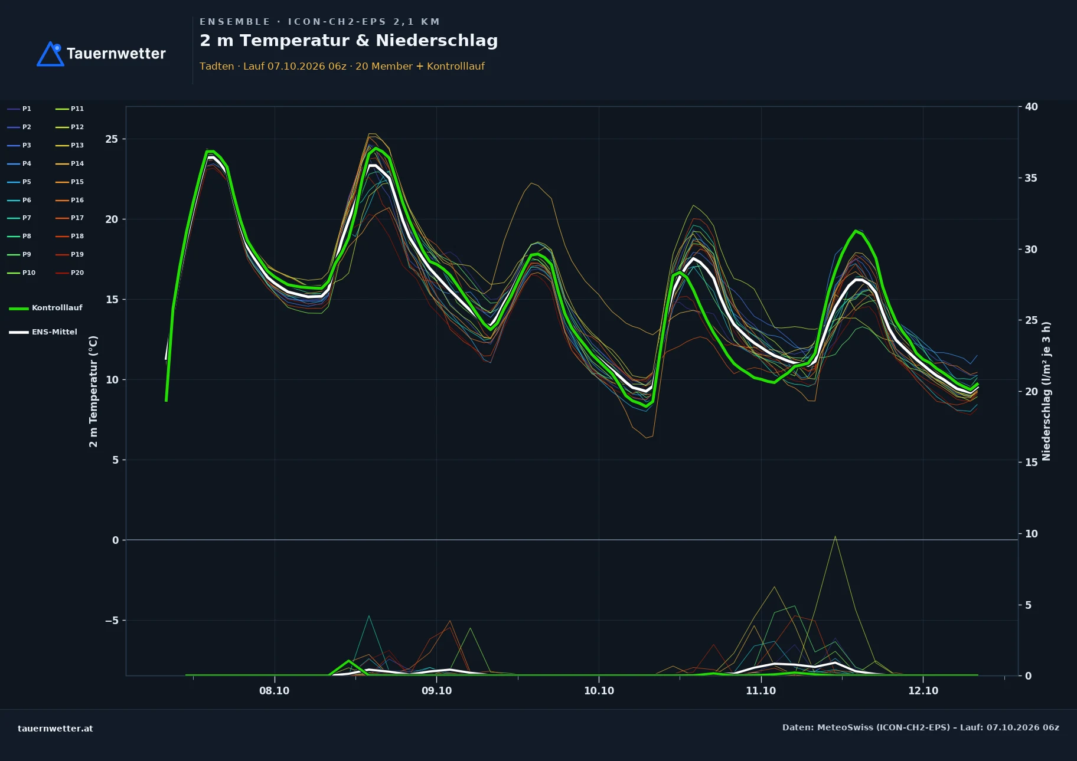Click the P3 legend entry

(x=19, y=146)
